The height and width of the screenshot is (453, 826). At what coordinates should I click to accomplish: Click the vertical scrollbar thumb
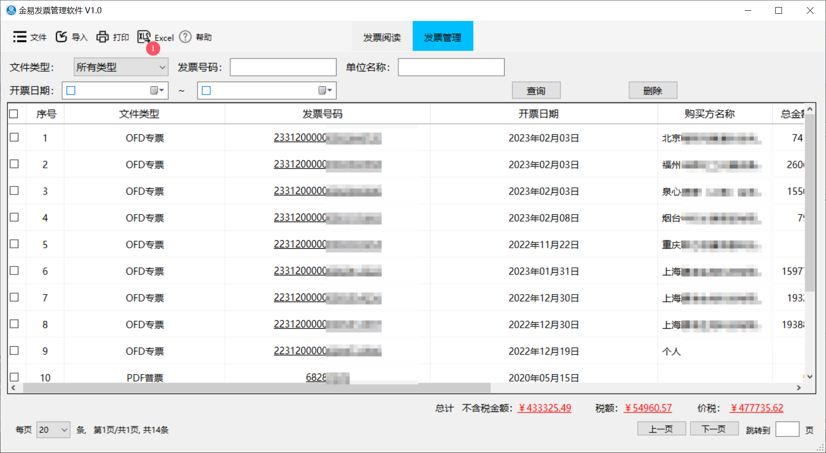(x=810, y=203)
